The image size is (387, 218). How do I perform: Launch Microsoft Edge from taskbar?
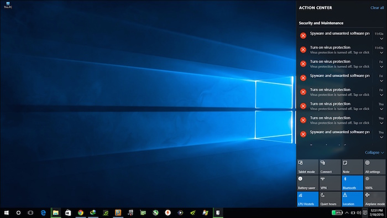tap(43, 212)
